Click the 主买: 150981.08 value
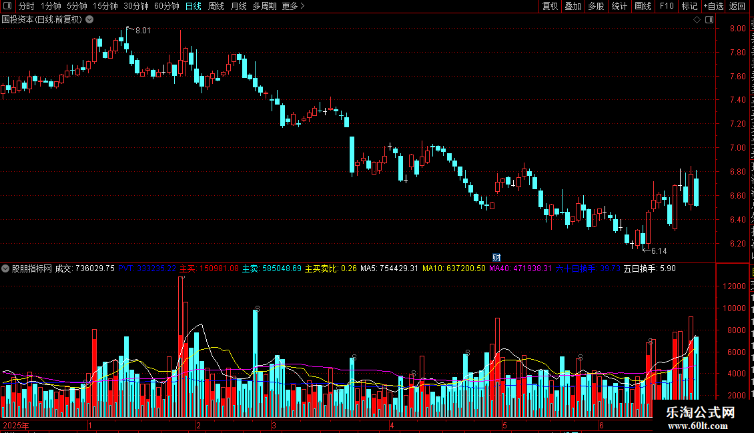Screen dimensions: 754x433 coord(209,268)
